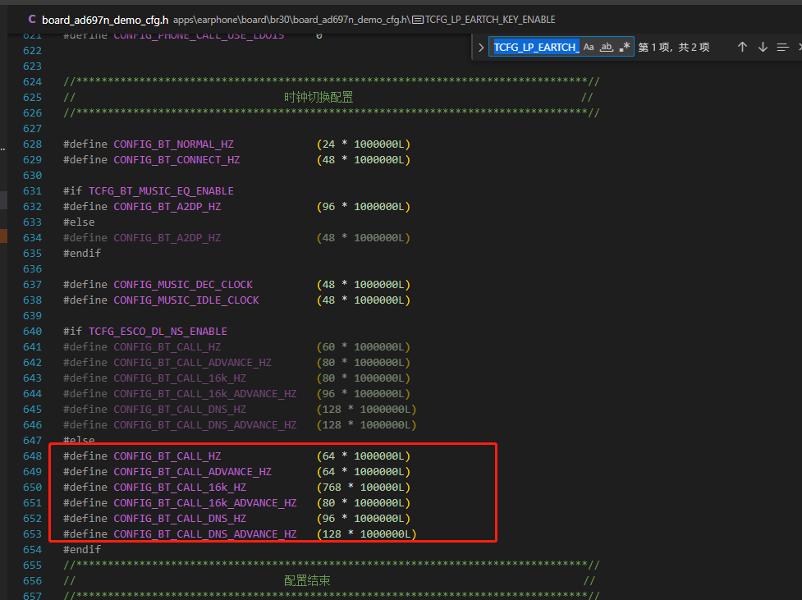Go to the previous search match
This screenshot has height=600, width=802.
(x=742, y=47)
